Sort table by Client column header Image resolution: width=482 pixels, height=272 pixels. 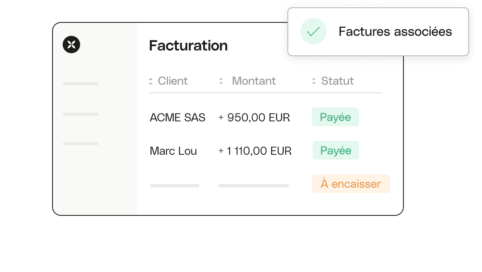click(173, 81)
